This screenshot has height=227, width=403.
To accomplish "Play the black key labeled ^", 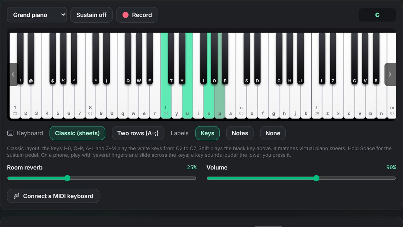I will 74,59.
